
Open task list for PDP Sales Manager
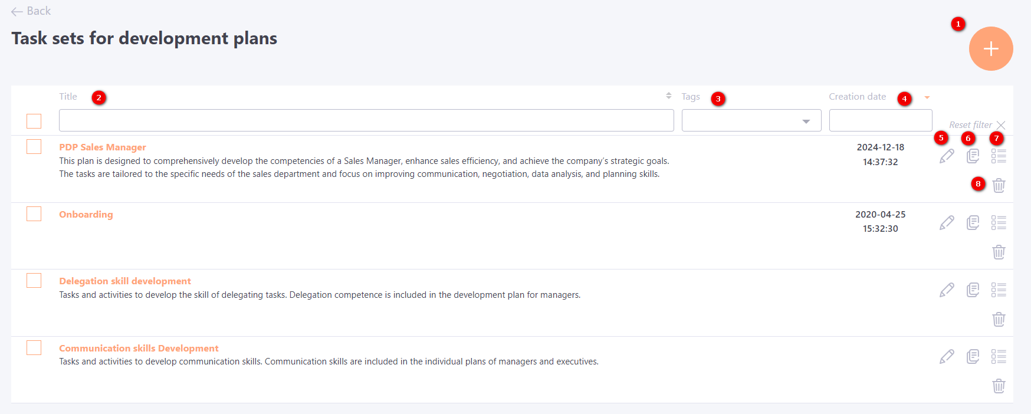pyautogui.click(x=999, y=156)
